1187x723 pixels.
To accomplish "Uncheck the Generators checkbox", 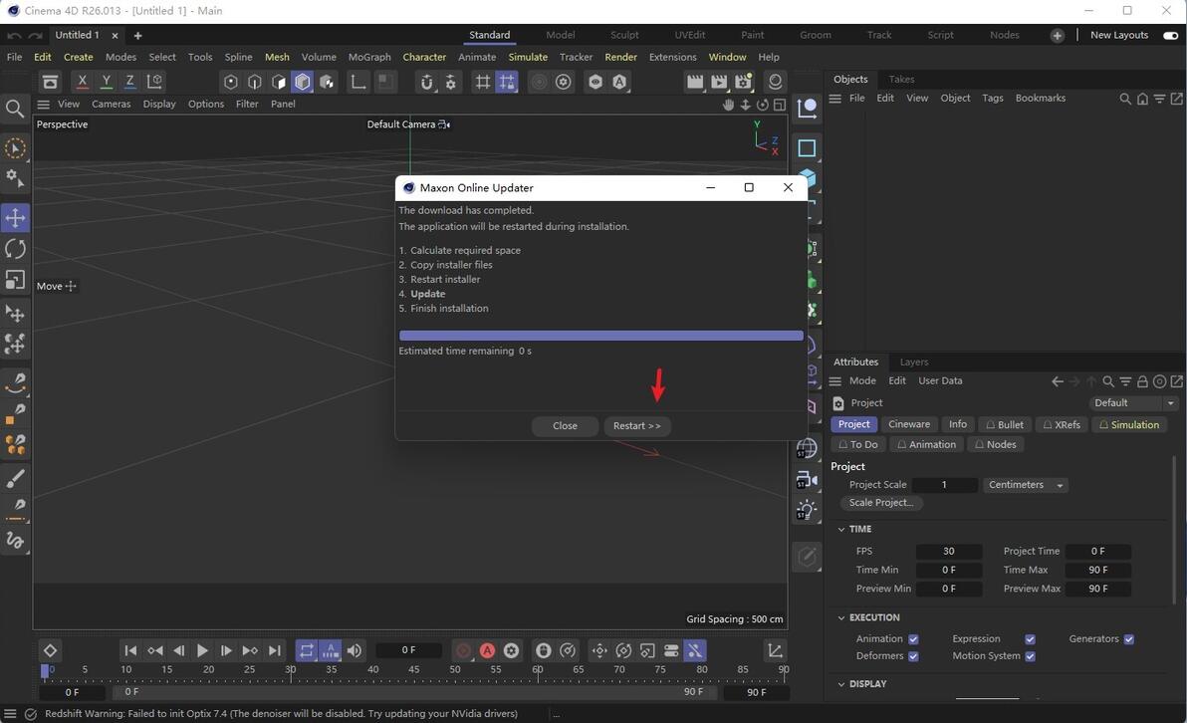I will [x=1128, y=639].
